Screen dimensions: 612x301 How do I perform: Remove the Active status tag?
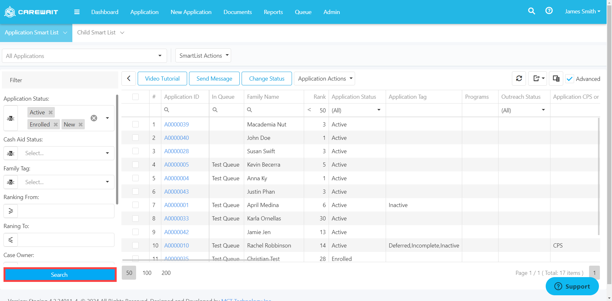coord(50,112)
